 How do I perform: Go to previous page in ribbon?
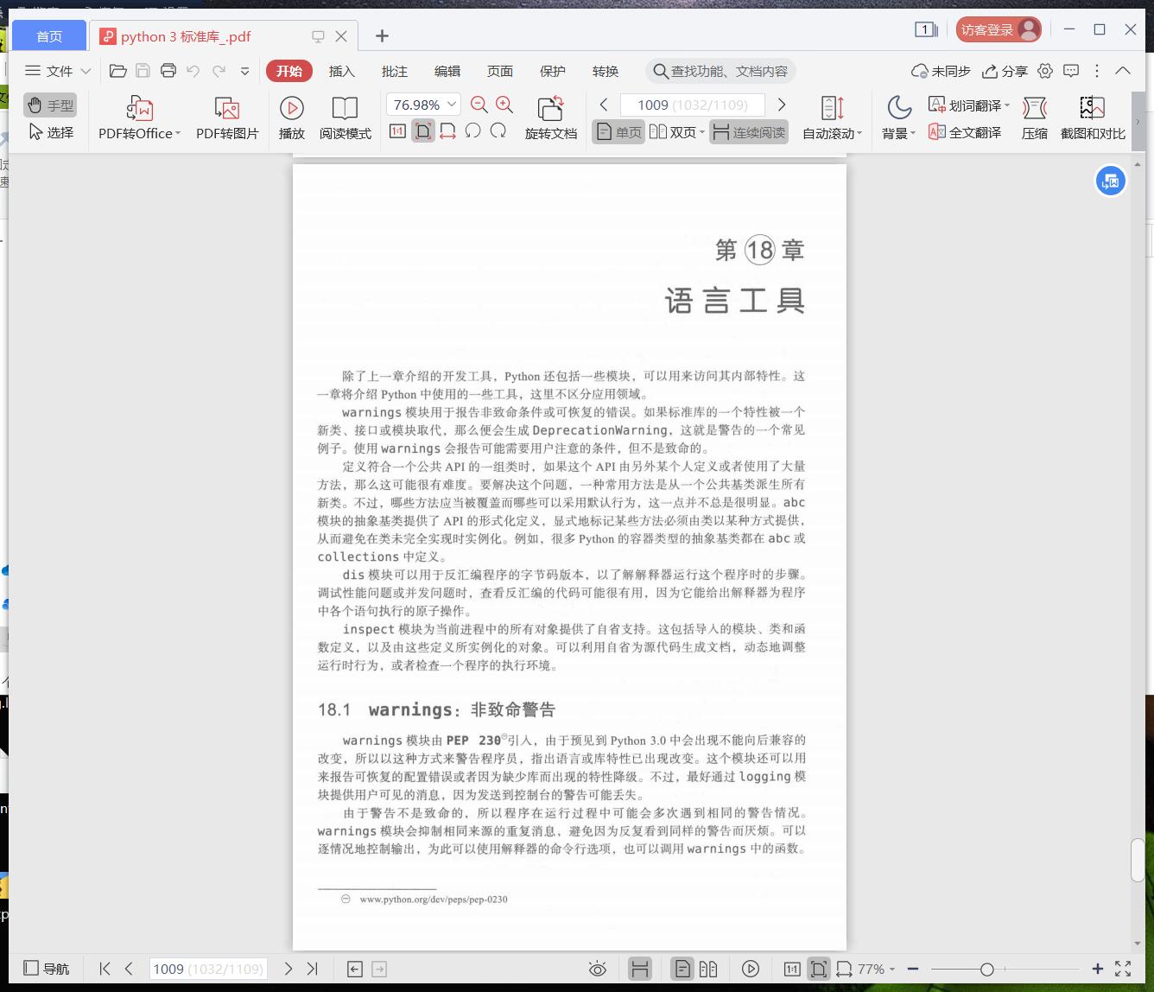tap(604, 105)
